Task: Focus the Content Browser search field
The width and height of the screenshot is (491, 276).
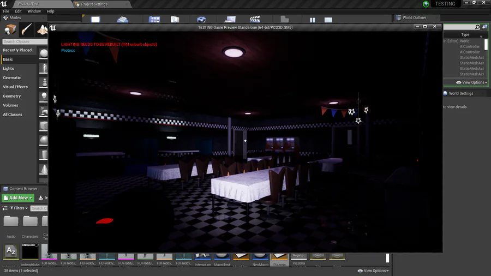Action: 39,208
